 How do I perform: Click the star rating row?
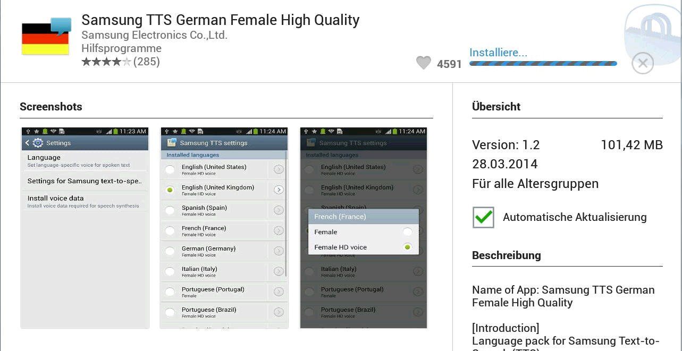click(x=106, y=62)
